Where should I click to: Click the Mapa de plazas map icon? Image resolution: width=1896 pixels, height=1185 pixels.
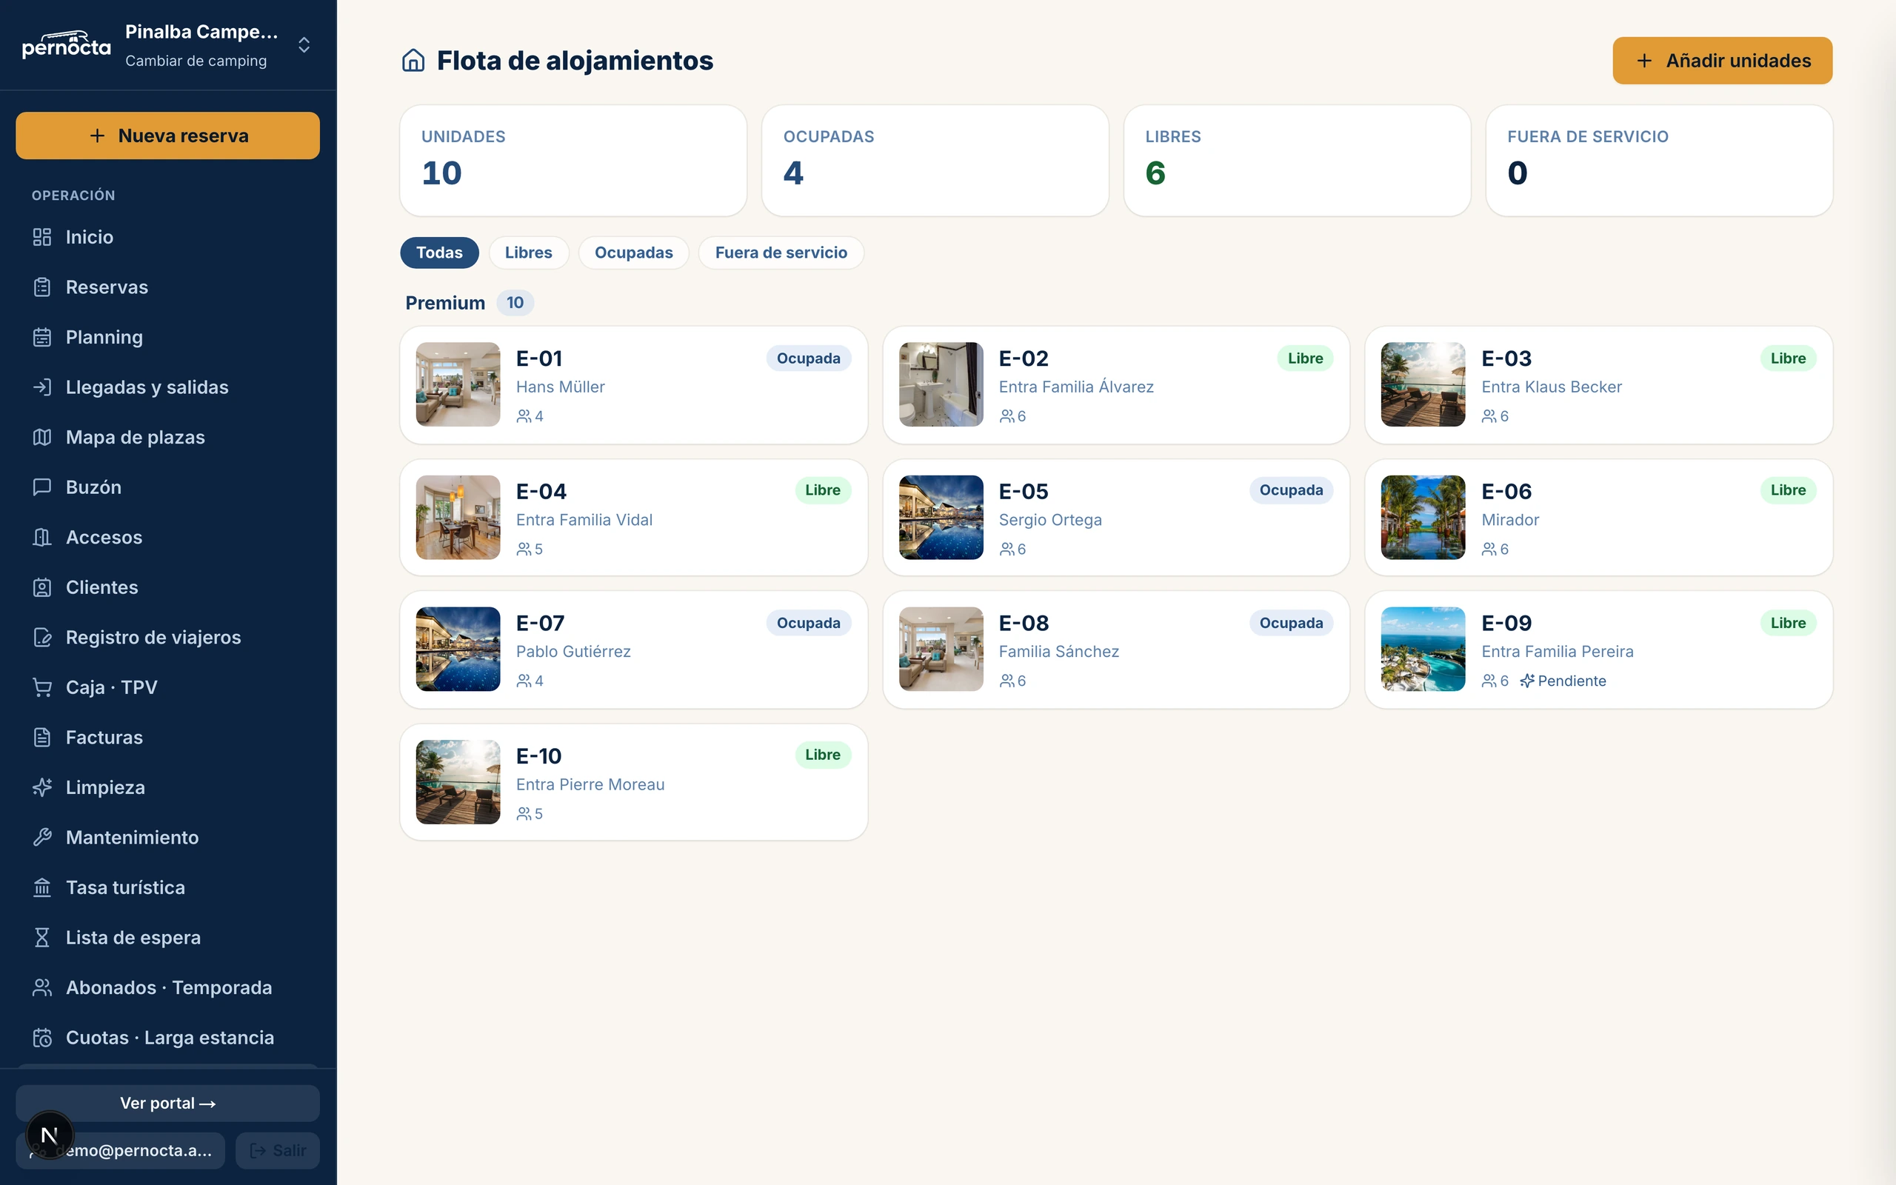click(42, 437)
